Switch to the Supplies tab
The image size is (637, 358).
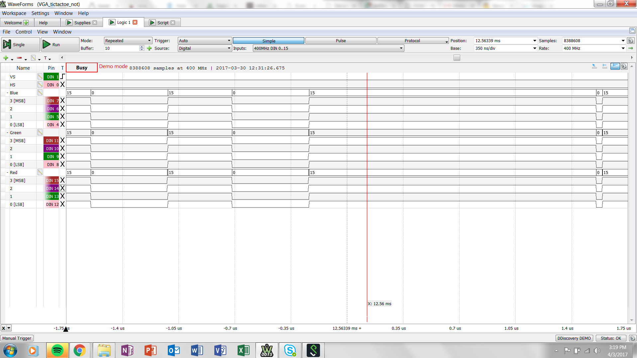pos(82,23)
